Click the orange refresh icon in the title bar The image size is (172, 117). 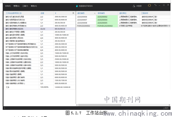pyautogui.click(x=149, y=5)
